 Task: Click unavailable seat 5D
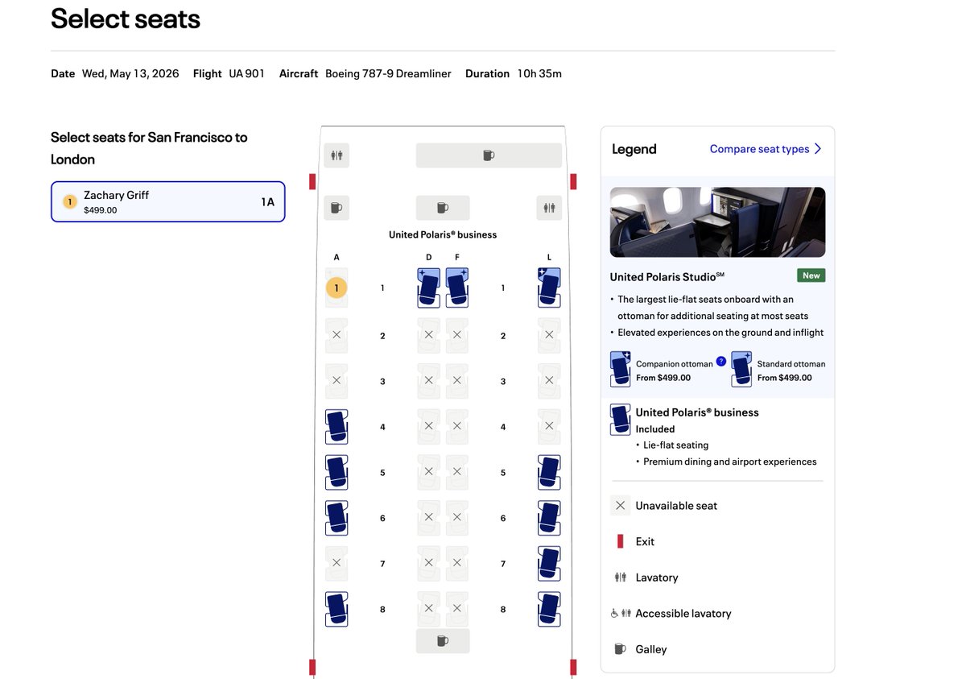click(x=428, y=473)
